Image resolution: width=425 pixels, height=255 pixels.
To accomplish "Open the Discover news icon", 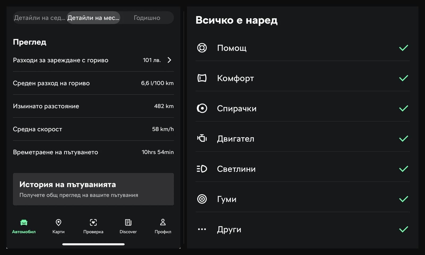I will pyautogui.click(x=128, y=222).
